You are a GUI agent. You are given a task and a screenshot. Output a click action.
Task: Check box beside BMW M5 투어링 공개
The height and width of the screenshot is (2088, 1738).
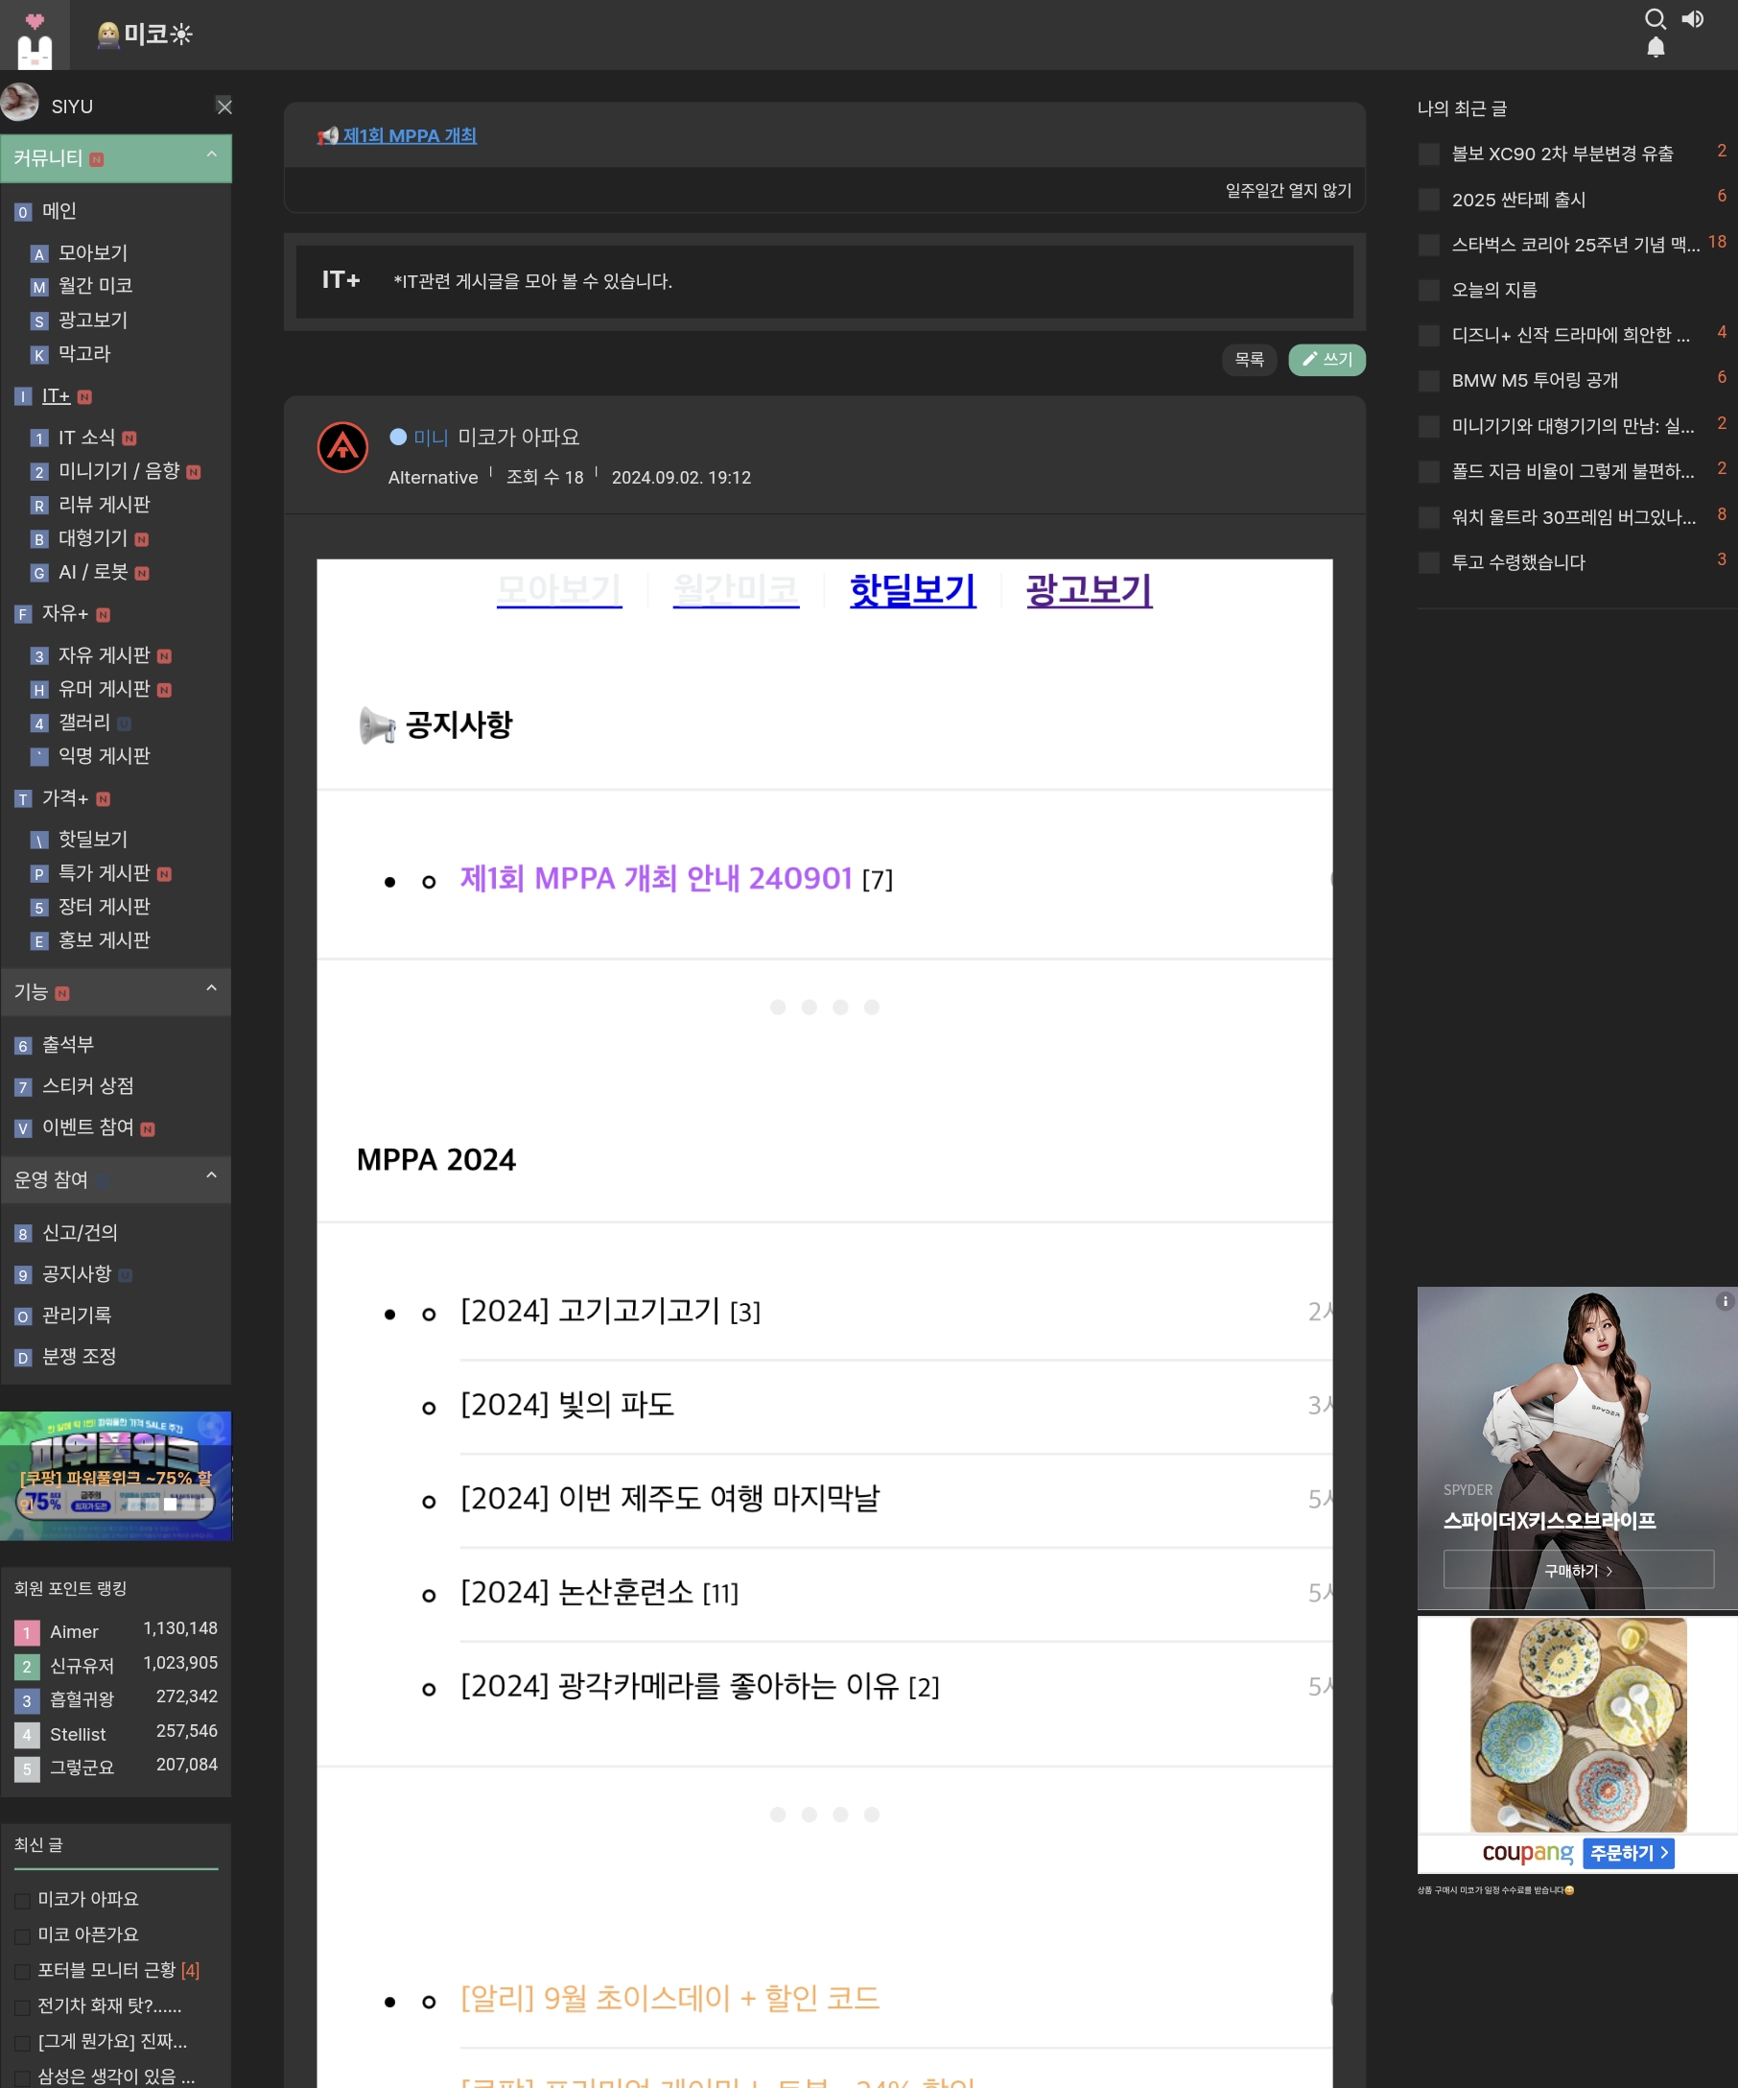tap(1429, 381)
